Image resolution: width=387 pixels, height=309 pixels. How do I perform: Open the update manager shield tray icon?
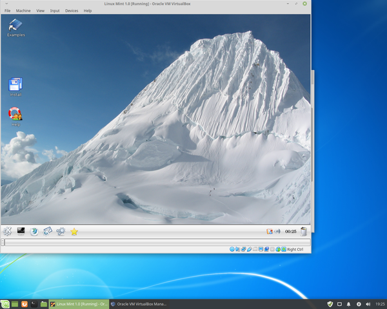(x=330, y=304)
